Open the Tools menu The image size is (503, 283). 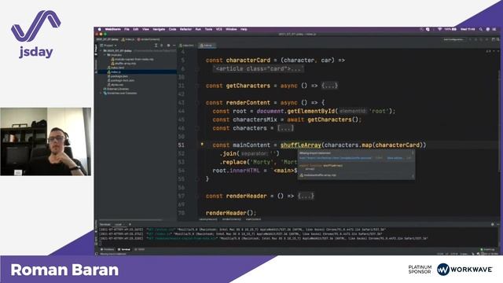pos(208,29)
